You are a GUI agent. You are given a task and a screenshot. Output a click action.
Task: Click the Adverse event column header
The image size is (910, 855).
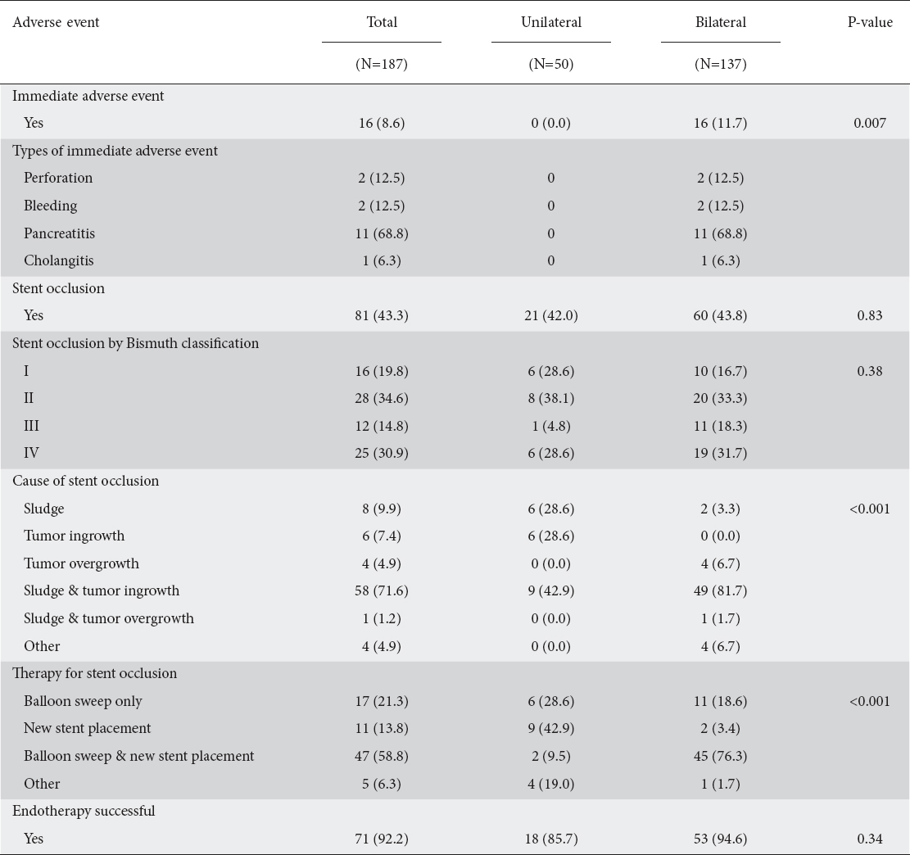[56, 23]
